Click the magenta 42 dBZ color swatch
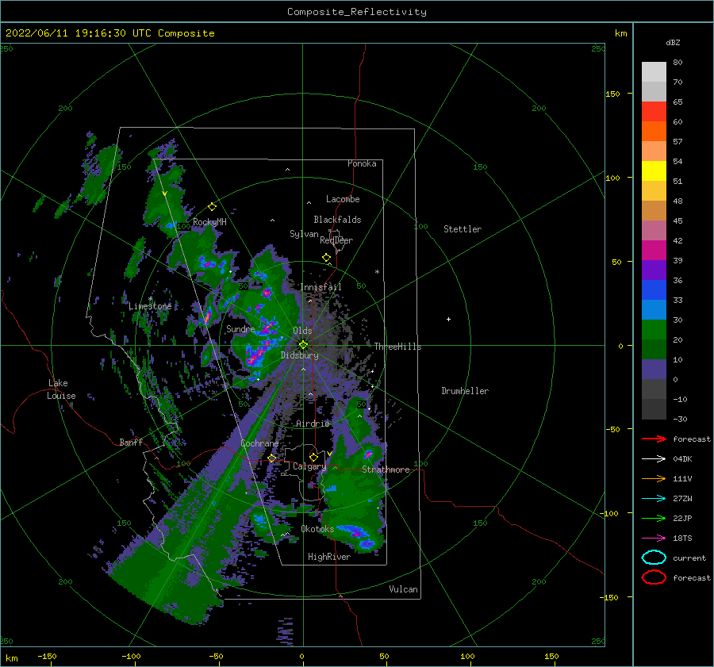Image resolution: width=714 pixels, height=667 pixels. coord(654,250)
